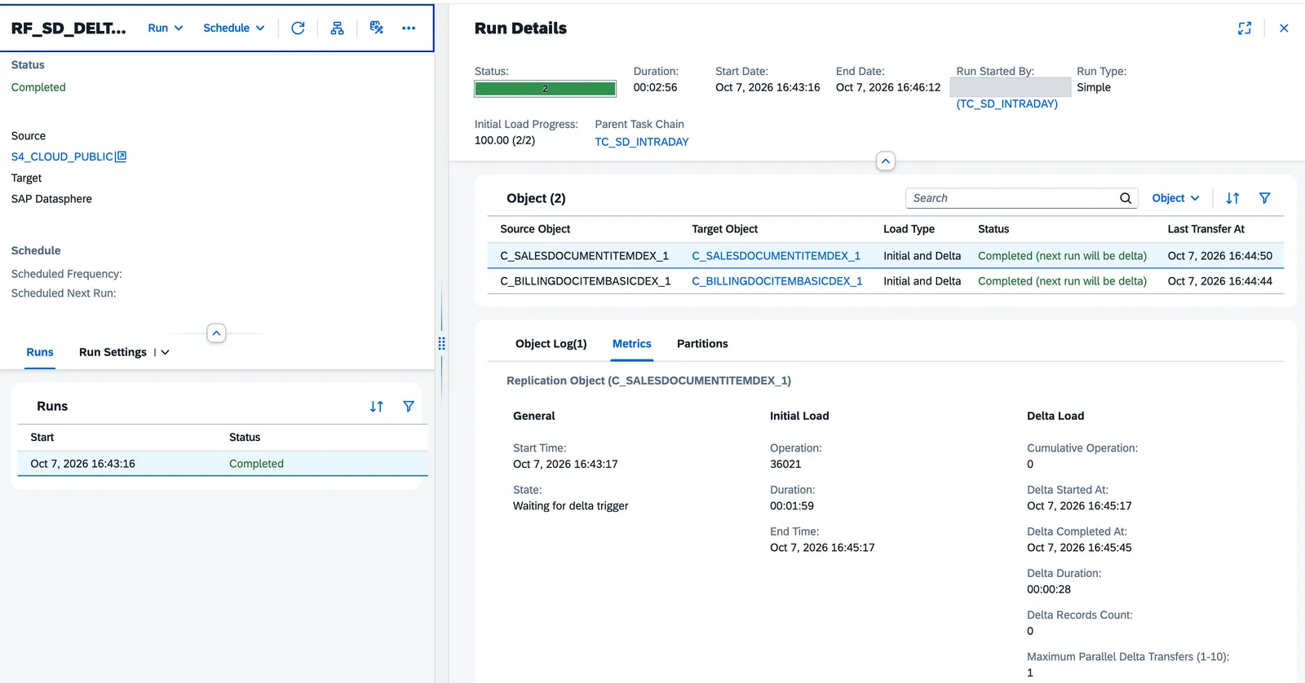
Task: Select the Metrics tab
Action: tap(632, 344)
